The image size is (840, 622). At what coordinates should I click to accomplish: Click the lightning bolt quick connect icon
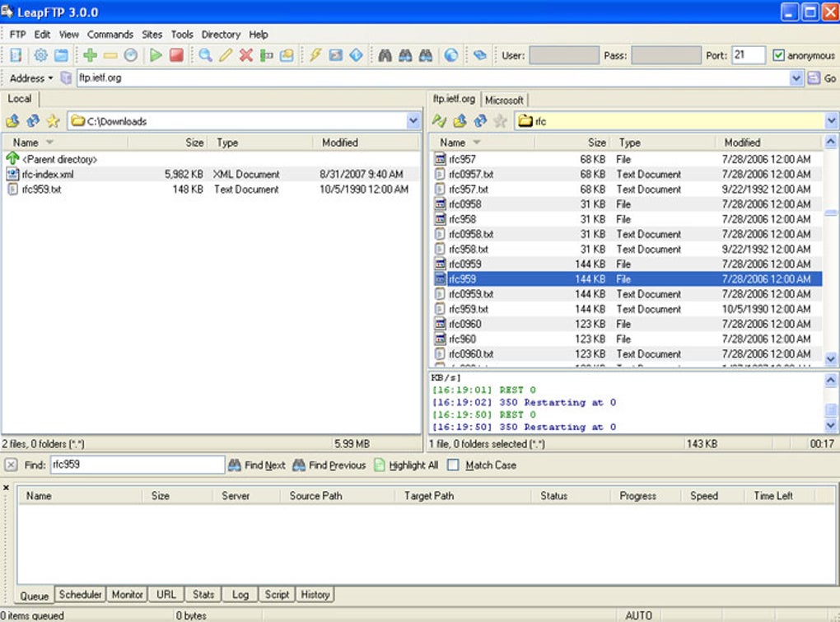315,55
